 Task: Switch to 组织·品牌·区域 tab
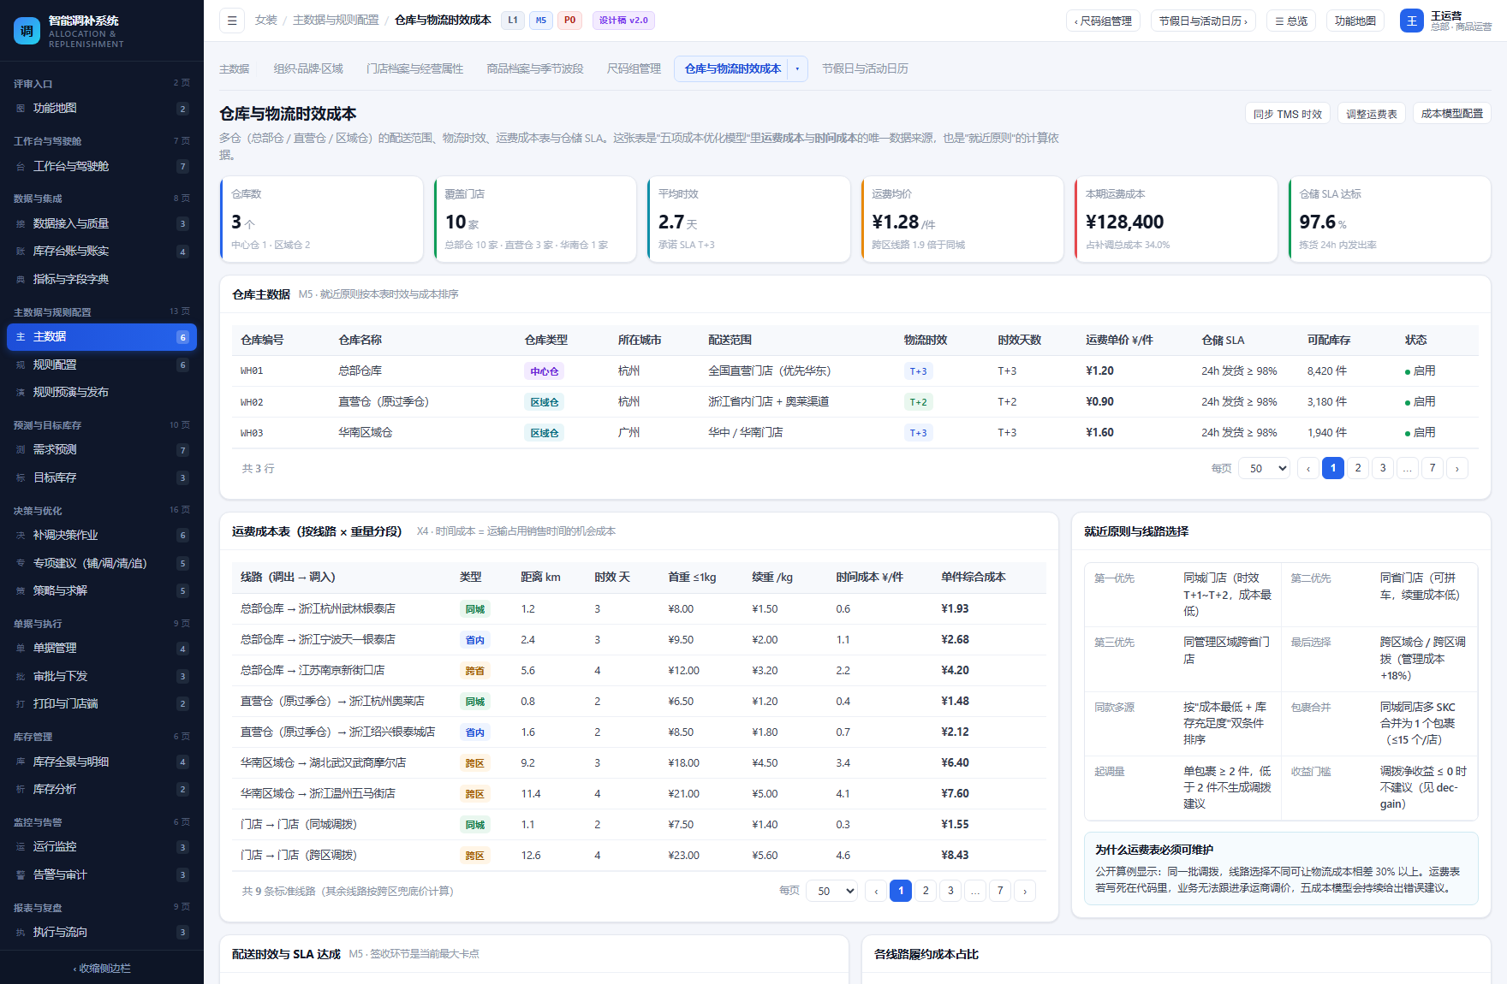click(x=308, y=68)
